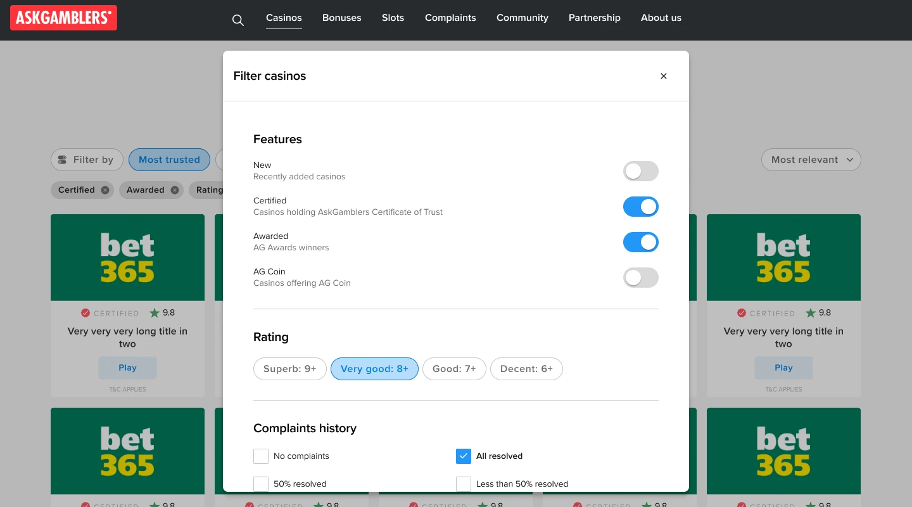Screen dimensions: 912x507
Task: Open the top-right bet365 casino thumbnail
Action: coord(783,257)
